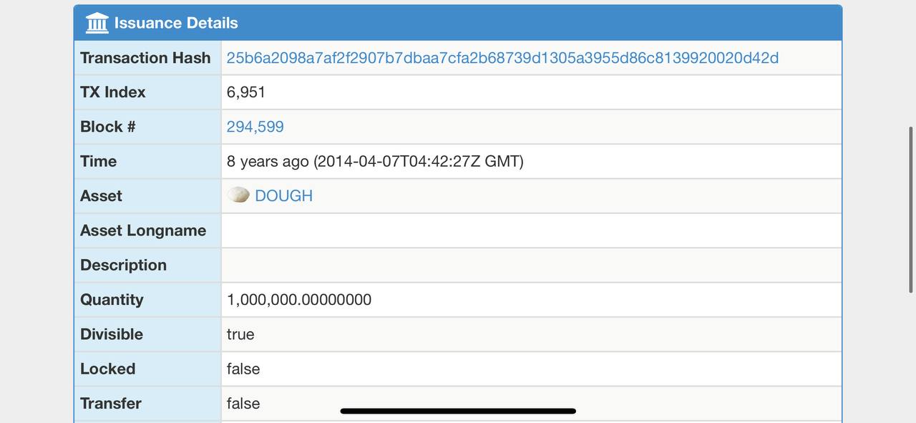The width and height of the screenshot is (916, 423).
Task: Click the Divisible value true
Action: (240, 334)
